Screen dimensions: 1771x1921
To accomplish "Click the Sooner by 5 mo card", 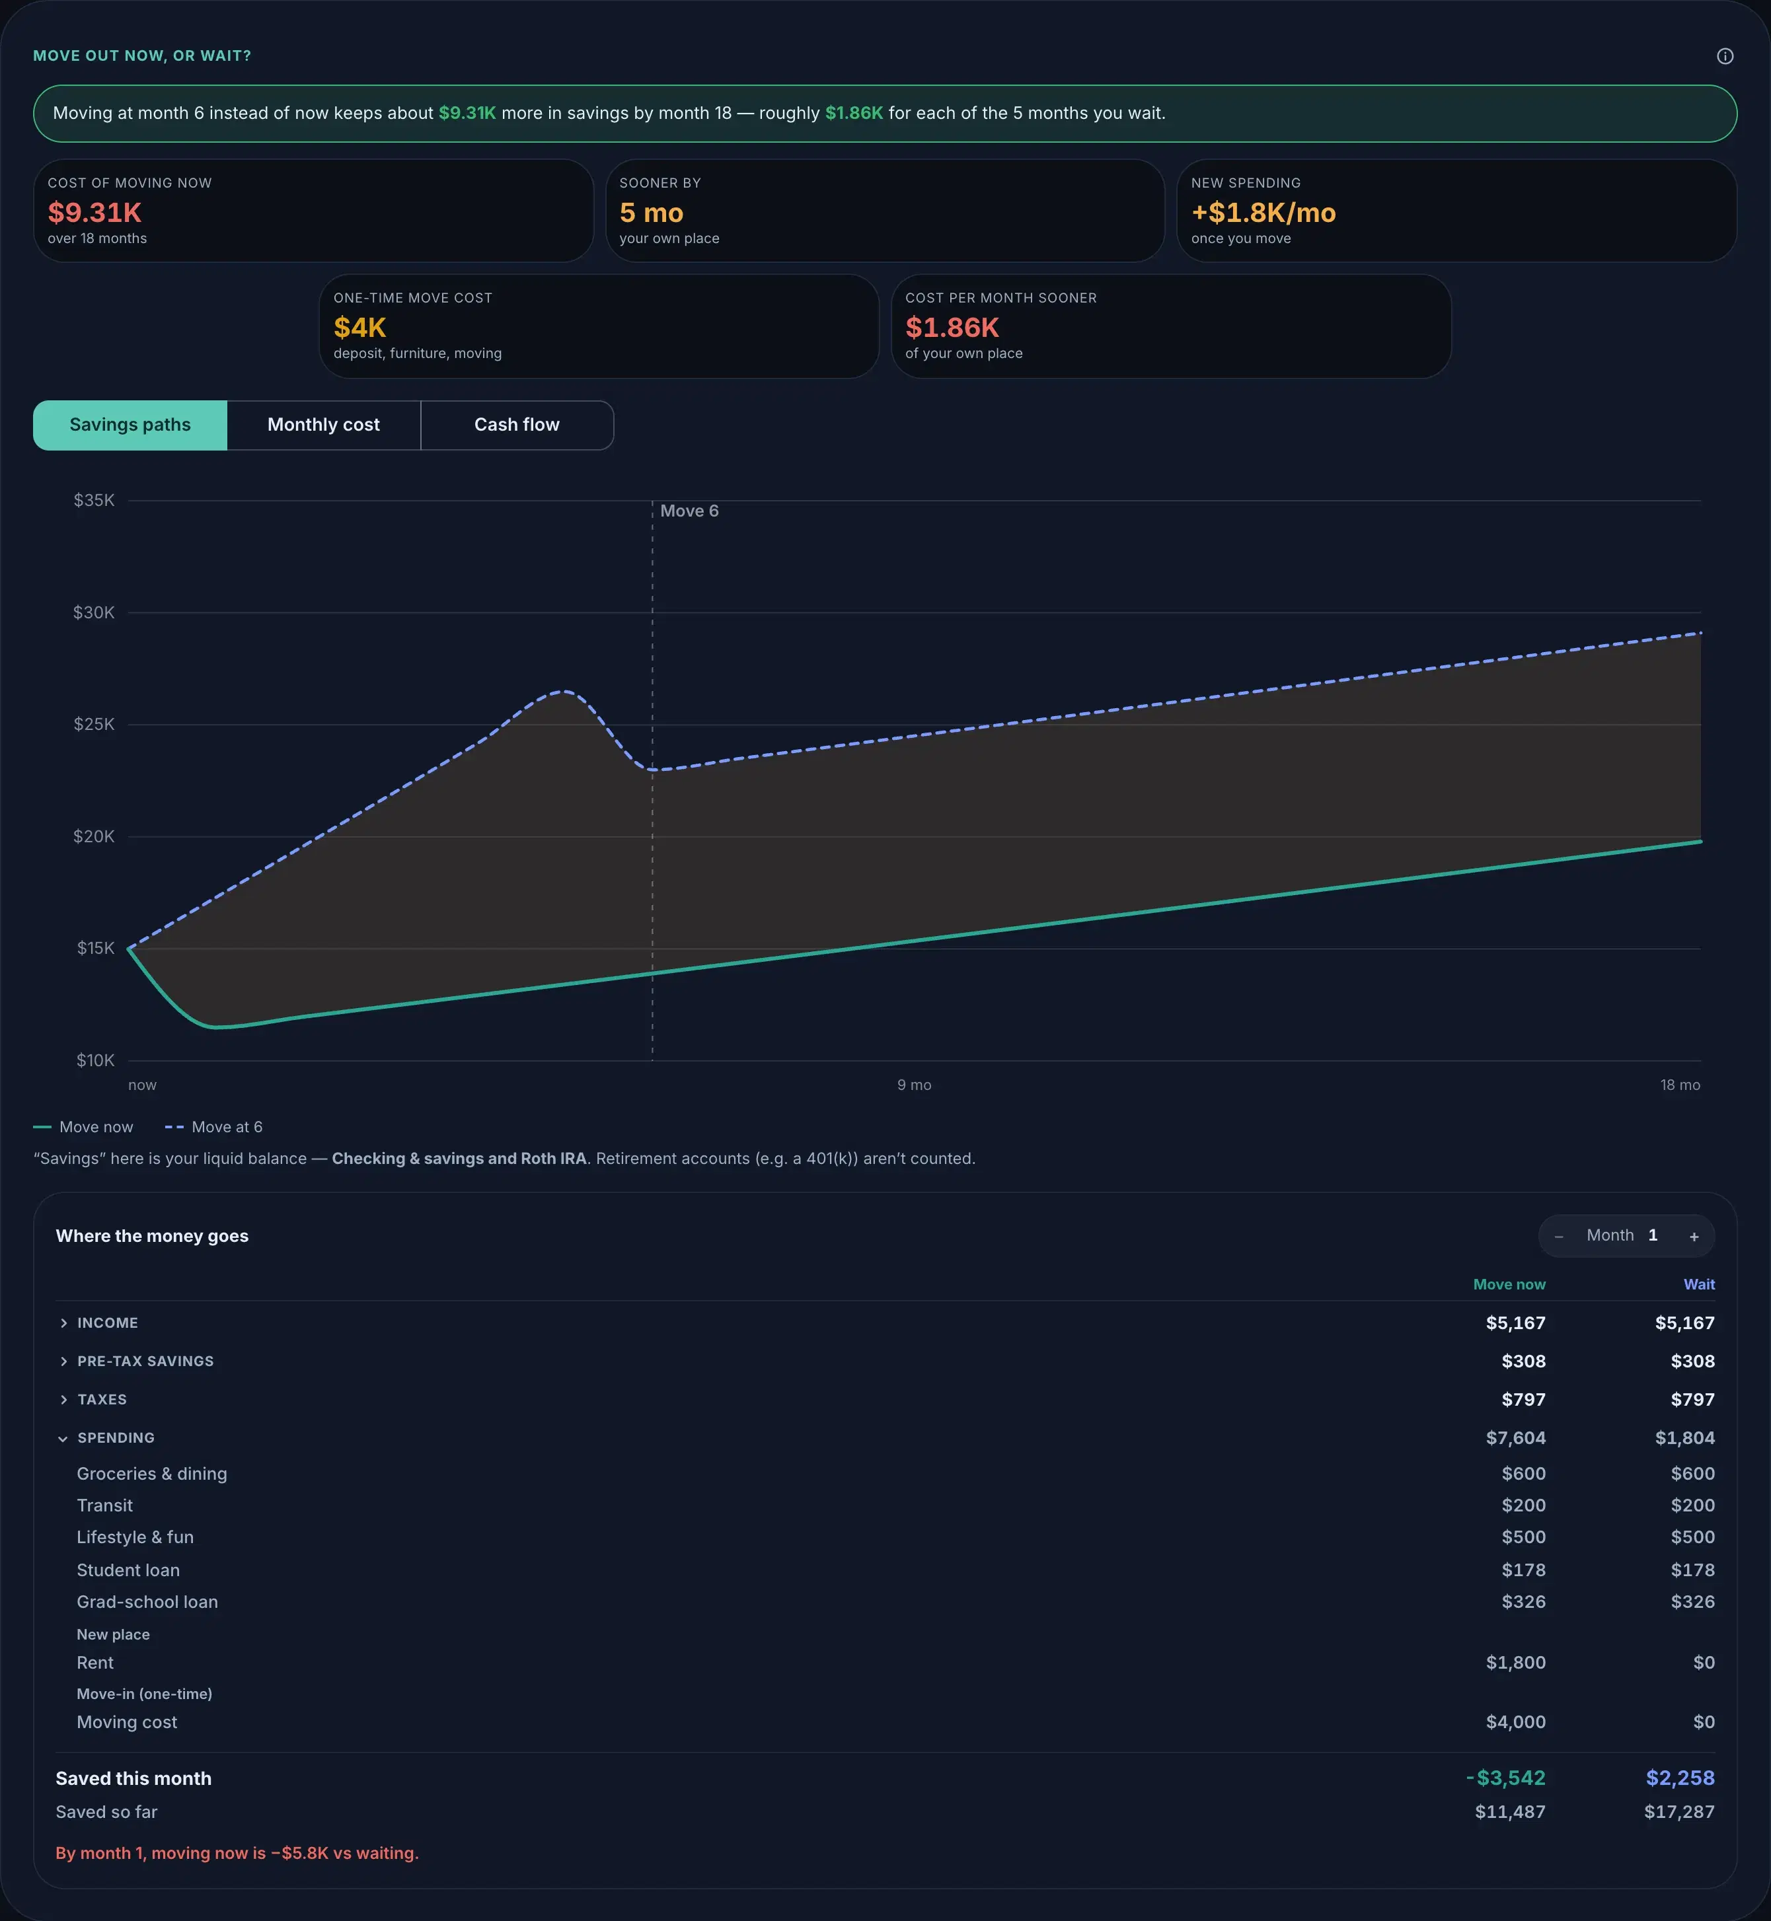I will pos(885,211).
